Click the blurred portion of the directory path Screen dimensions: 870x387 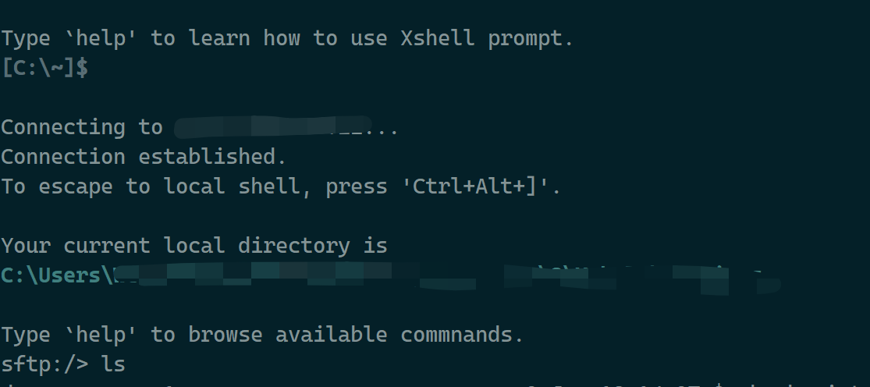(447, 279)
